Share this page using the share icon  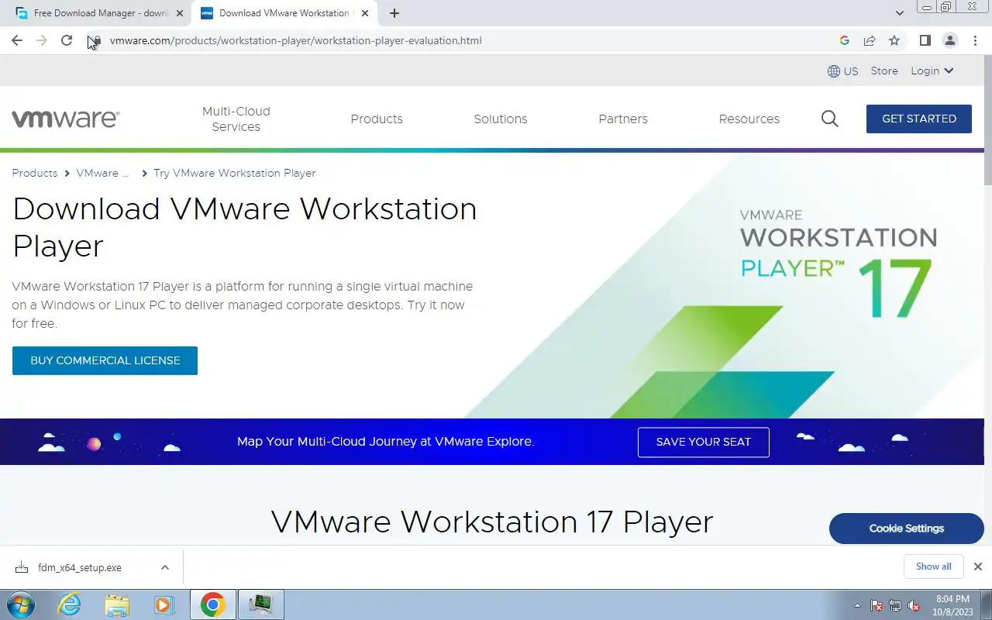[x=870, y=40]
